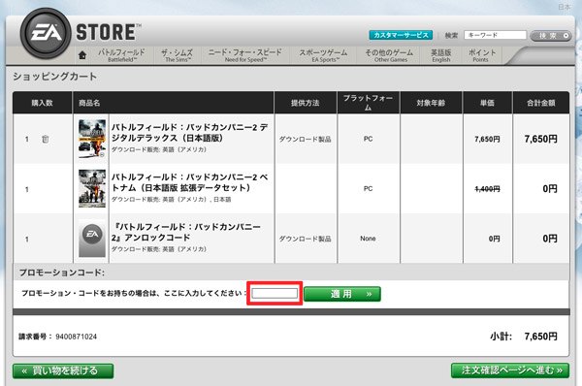
Task: Open Bad Company 2 Vietnam thumbnail
Action: click(x=92, y=188)
